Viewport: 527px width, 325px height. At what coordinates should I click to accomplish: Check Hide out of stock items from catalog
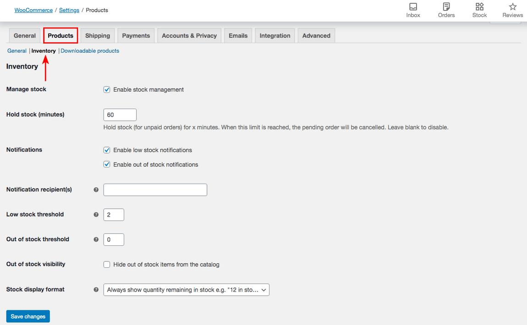coord(106,265)
